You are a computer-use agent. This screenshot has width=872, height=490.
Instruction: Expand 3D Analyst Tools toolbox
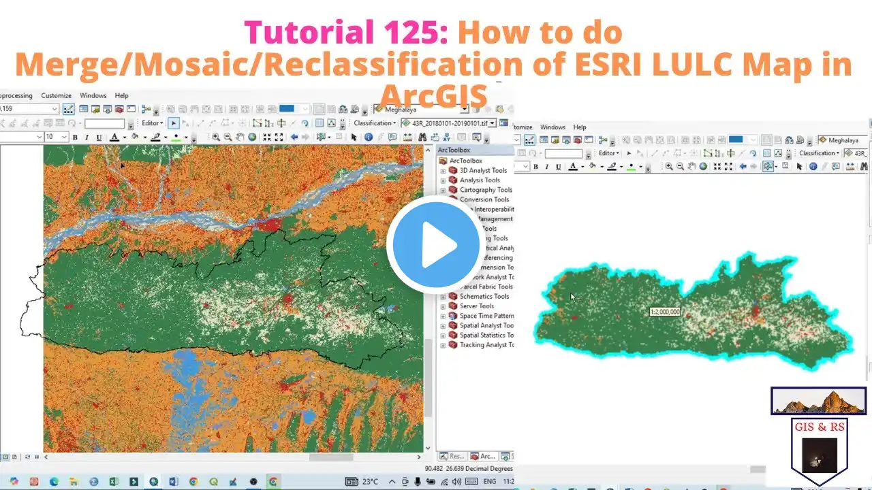click(443, 171)
